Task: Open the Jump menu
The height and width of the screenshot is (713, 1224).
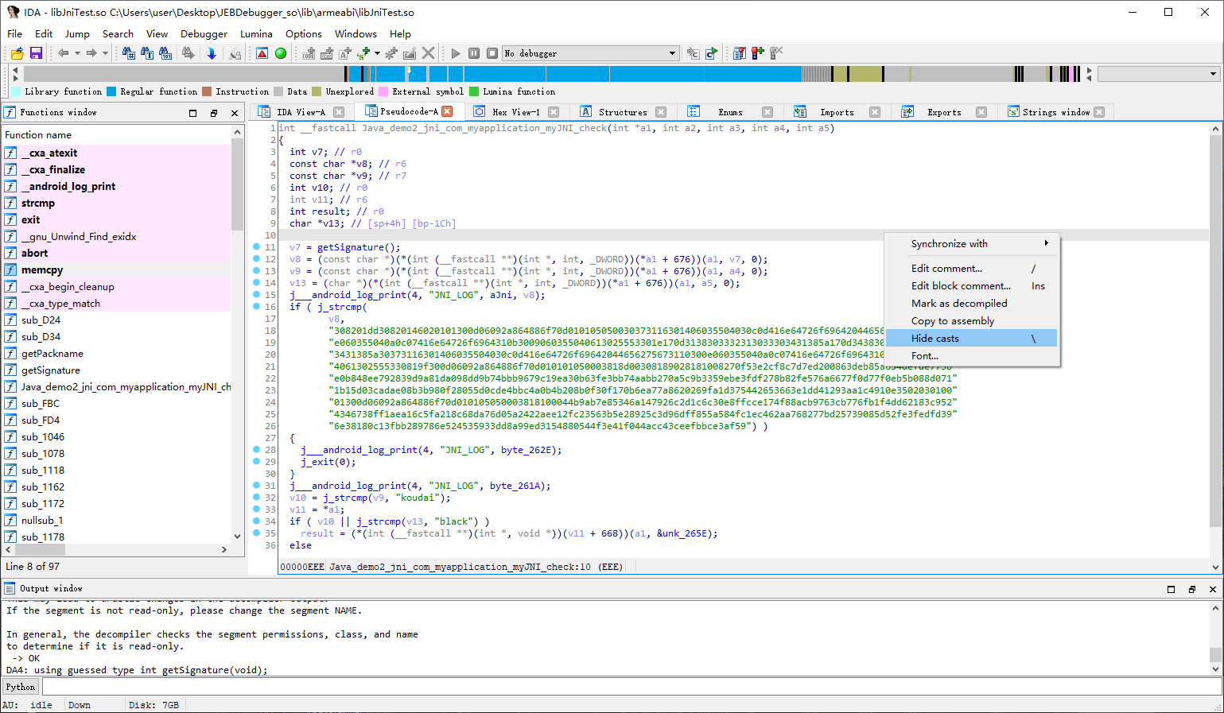Action: (77, 33)
